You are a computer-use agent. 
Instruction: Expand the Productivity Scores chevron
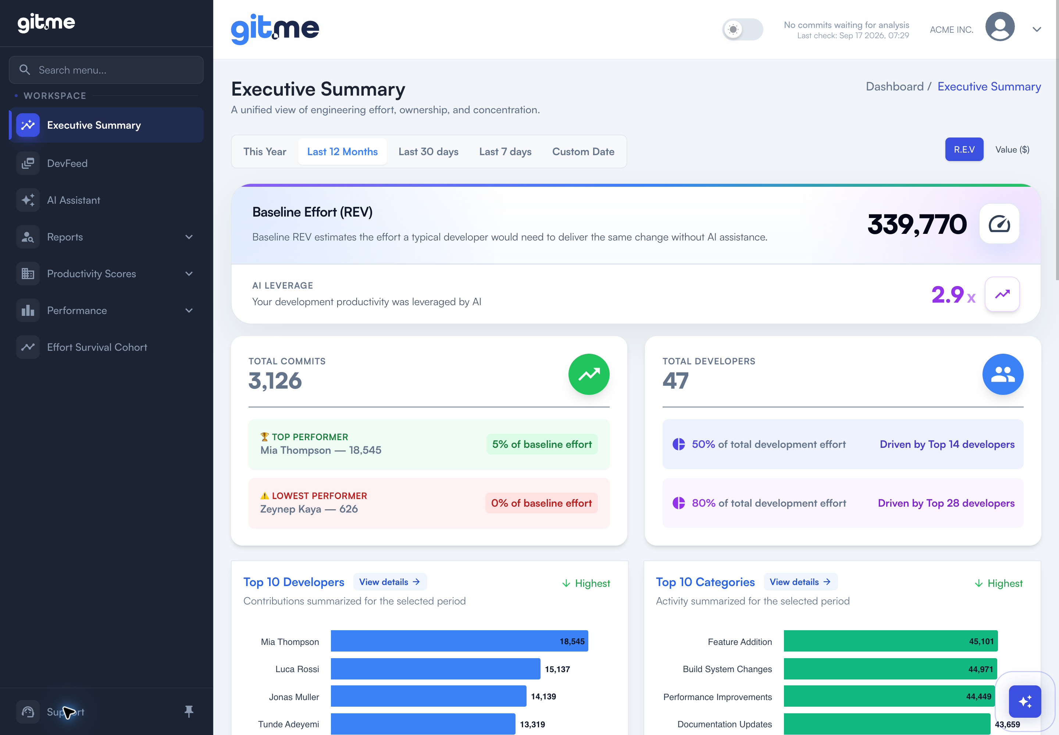pyautogui.click(x=189, y=274)
